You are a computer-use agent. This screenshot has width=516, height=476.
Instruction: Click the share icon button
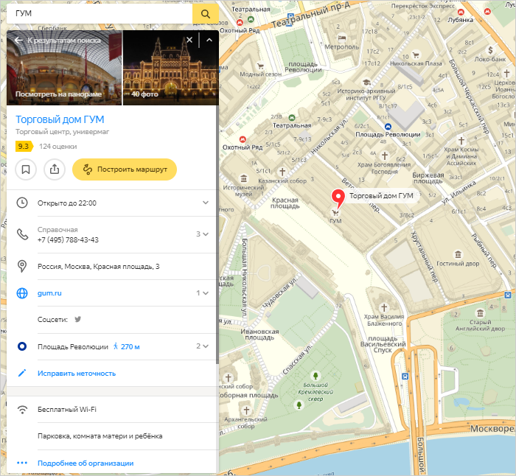[x=55, y=169]
